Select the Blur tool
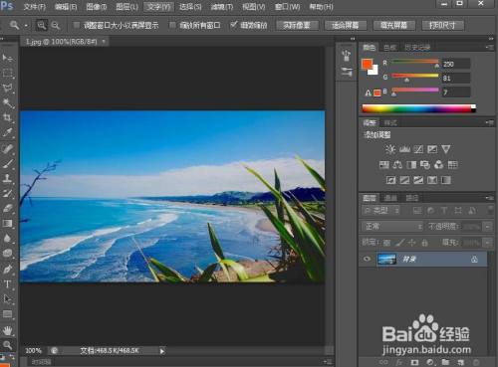This screenshot has height=367, width=498. (7, 238)
